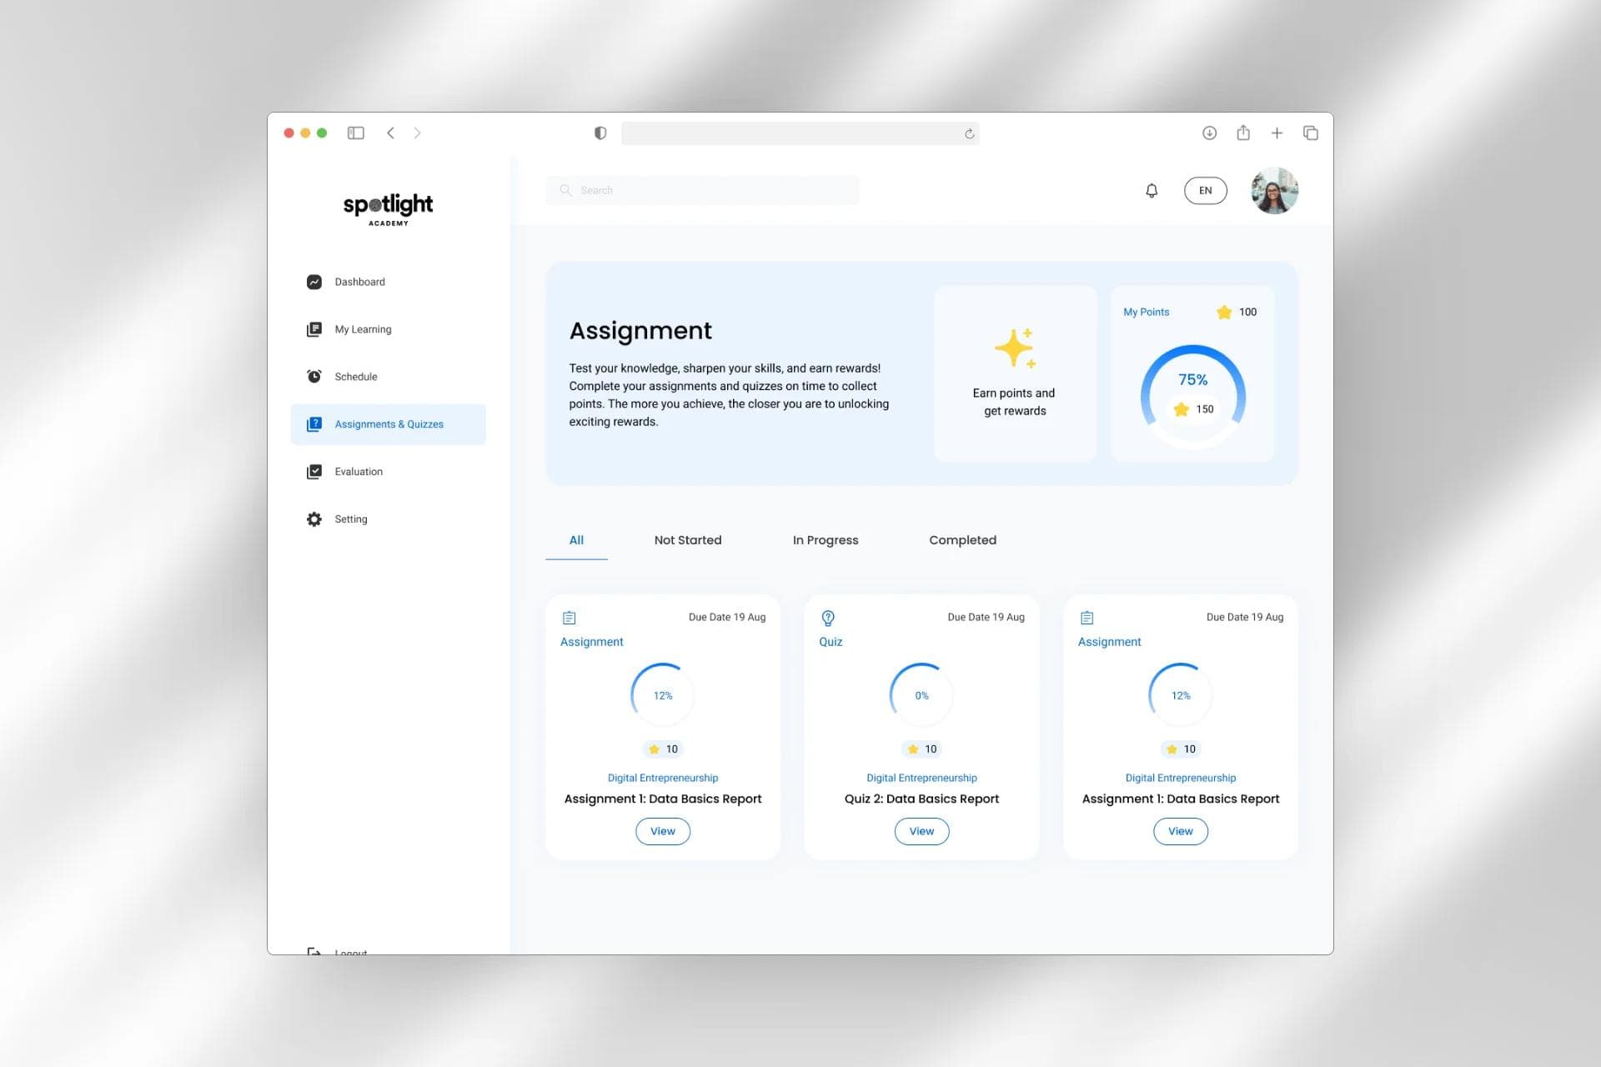The height and width of the screenshot is (1067, 1601).
Task: Click the EN language button
Action: (1206, 191)
